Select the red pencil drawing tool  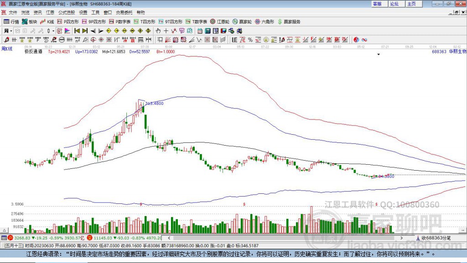point(6,40)
